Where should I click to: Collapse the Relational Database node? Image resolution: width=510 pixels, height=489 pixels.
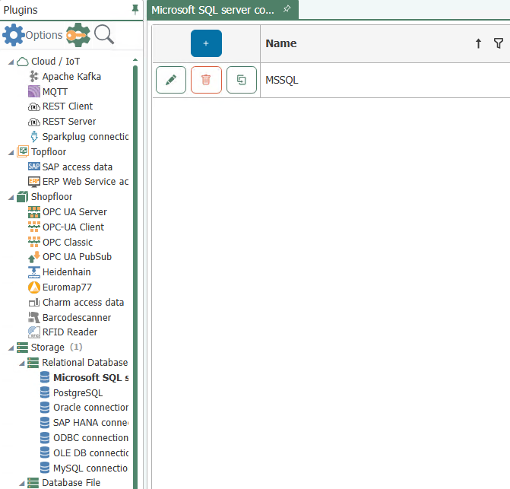pyautogui.click(x=22, y=363)
